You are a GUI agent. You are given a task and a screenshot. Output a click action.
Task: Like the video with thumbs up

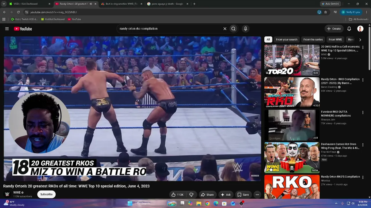pyautogui.click(x=177, y=195)
